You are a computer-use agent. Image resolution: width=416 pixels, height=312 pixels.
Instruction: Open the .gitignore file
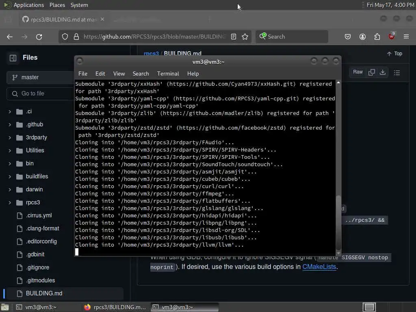tap(37, 267)
